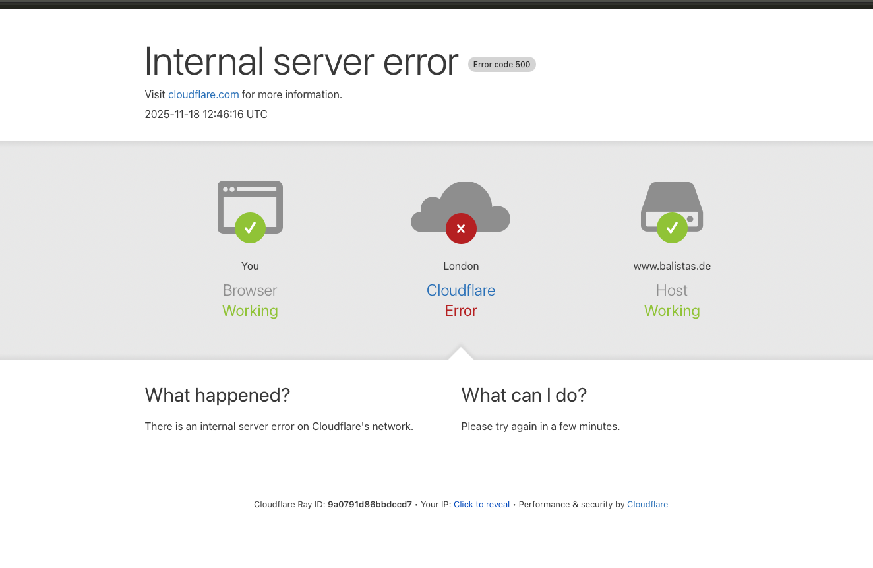Viewport: 873px width, 568px height.
Task: Click the server drive icon above www.balistas.de
Action: [672, 199]
